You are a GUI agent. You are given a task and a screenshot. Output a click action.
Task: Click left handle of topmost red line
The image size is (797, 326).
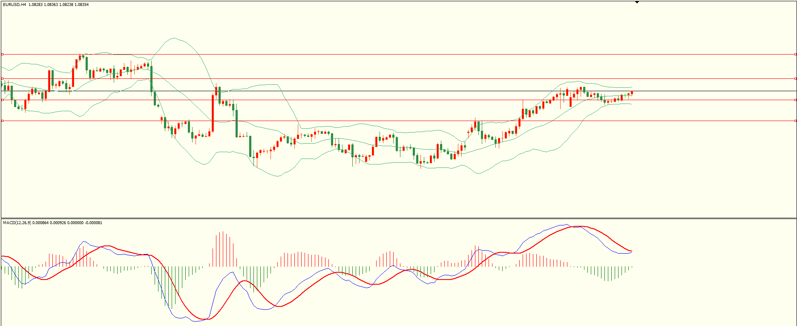(x=2, y=54)
